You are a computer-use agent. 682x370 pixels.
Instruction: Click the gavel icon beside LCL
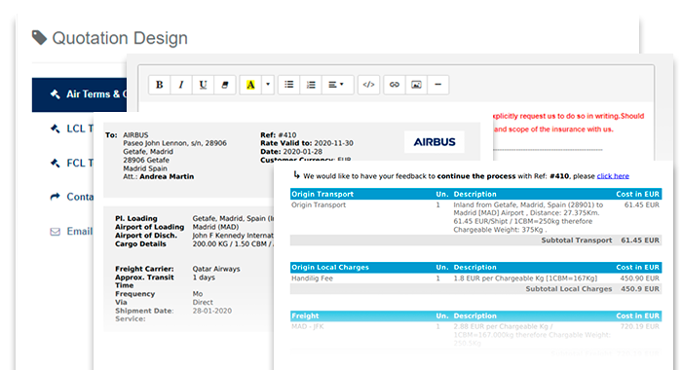click(x=55, y=129)
